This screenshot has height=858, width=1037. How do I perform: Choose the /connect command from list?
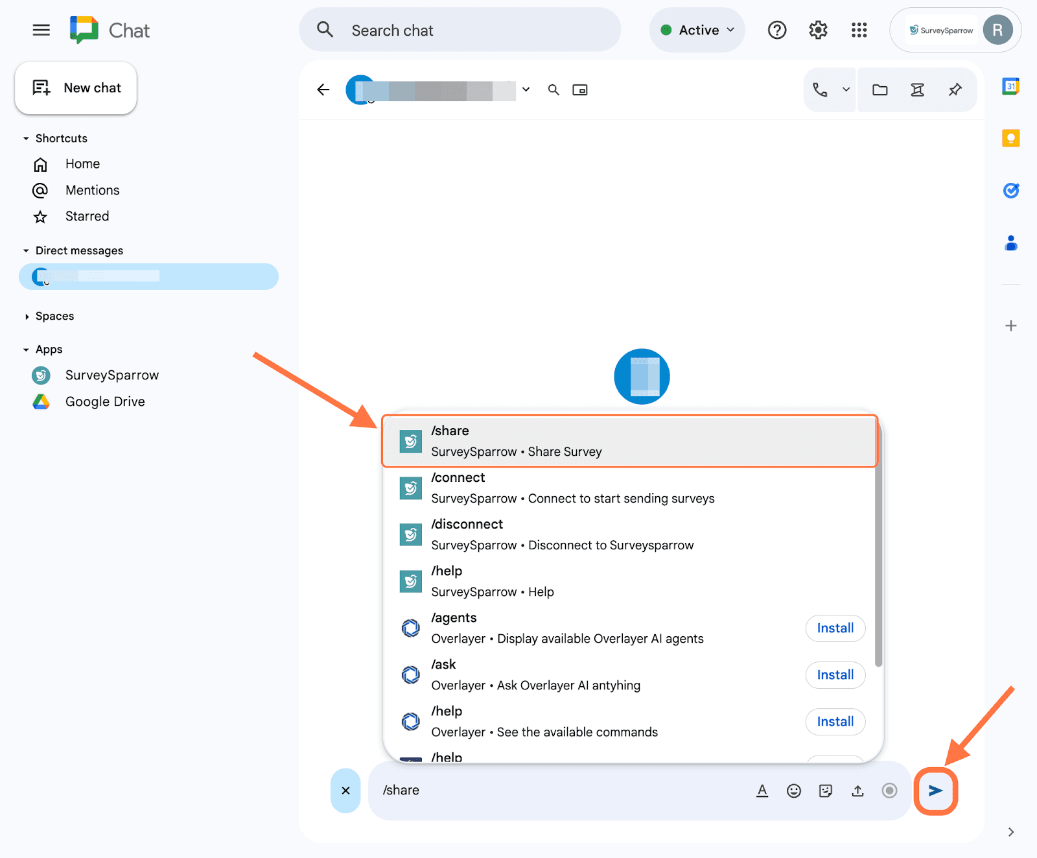click(629, 488)
